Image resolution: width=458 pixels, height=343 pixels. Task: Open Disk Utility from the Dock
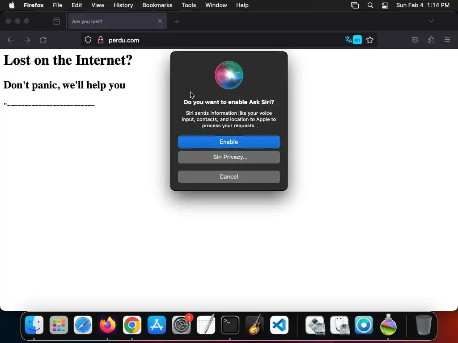click(x=339, y=325)
